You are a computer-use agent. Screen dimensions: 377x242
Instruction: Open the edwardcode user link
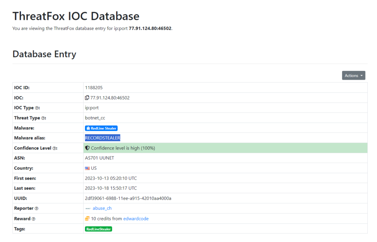coord(136,218)
